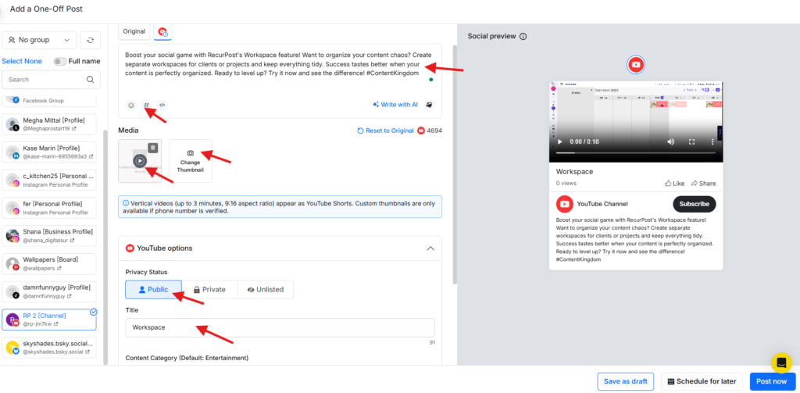Seek using the preview video progress bar
The image size is (800, 393).
click(636, 152)
